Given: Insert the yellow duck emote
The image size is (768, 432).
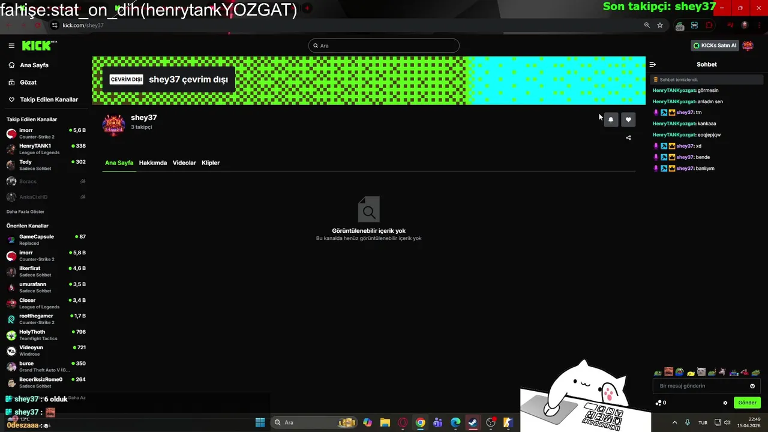Looking at the screenshot, I should click(x=691, y=373).
